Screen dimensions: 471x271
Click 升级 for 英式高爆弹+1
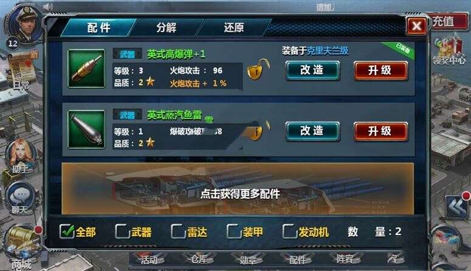381,71
